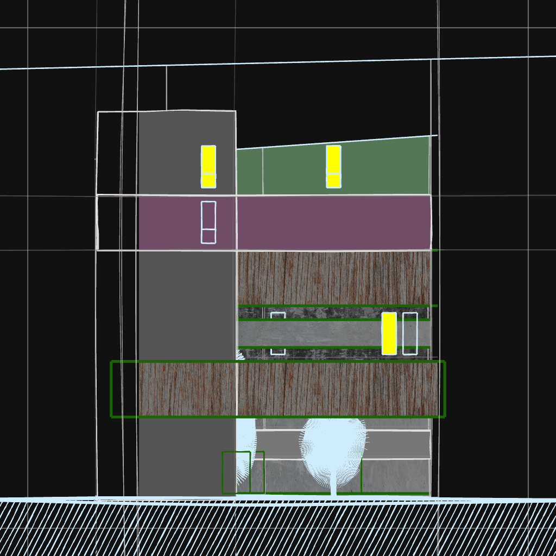Click the narrow green panel beside the tower
The width and height of the screenshot is (556, 556).
click(x=250, y=171)
